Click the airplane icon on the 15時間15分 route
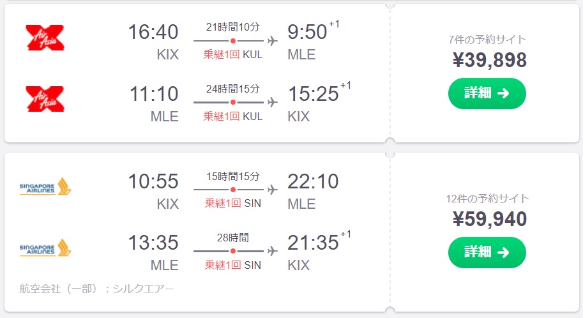The image size is (583, 318). [x=273, y=190]
